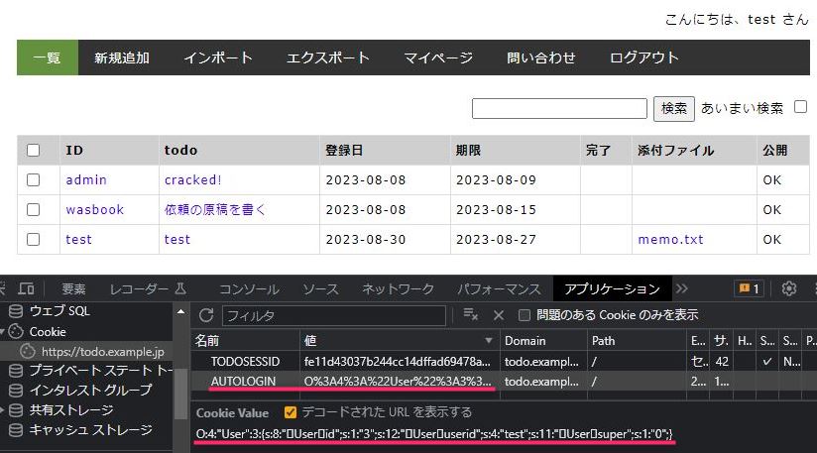Screen dimensions: 817x453
Task: Click the ウェブ SQL database icon
Action: (16, 311)
